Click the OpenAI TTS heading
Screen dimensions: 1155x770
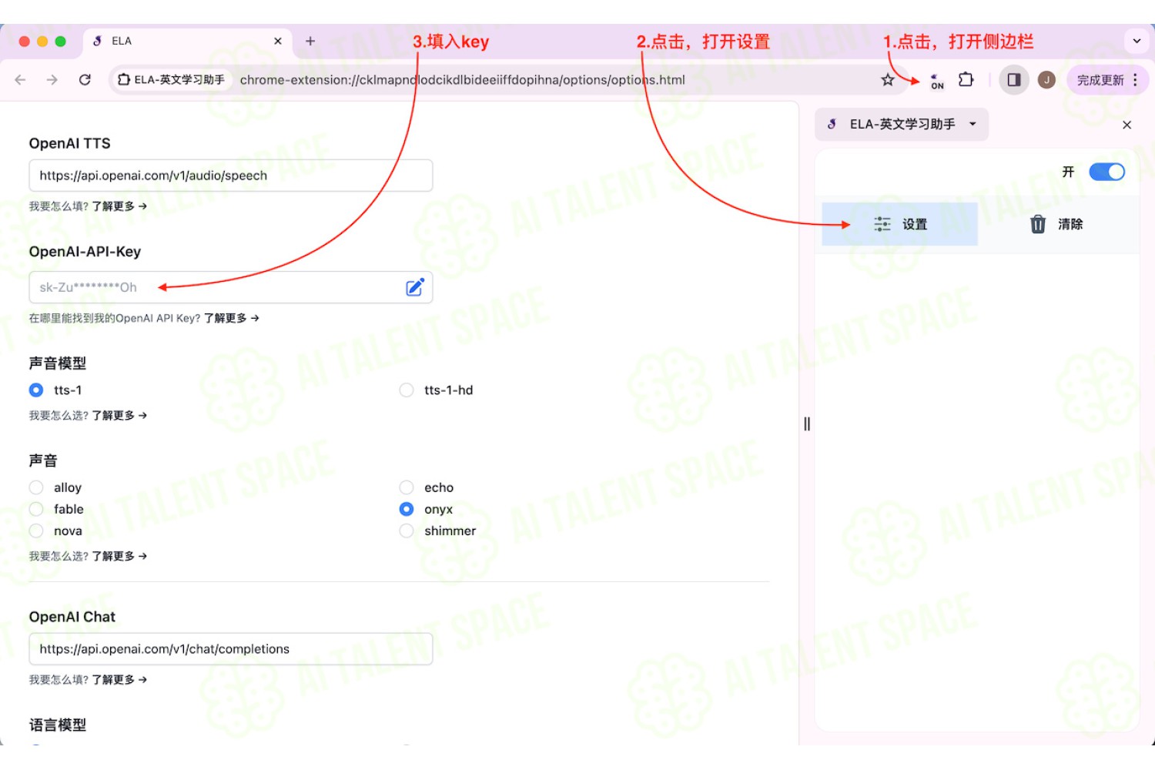[70, 143]
